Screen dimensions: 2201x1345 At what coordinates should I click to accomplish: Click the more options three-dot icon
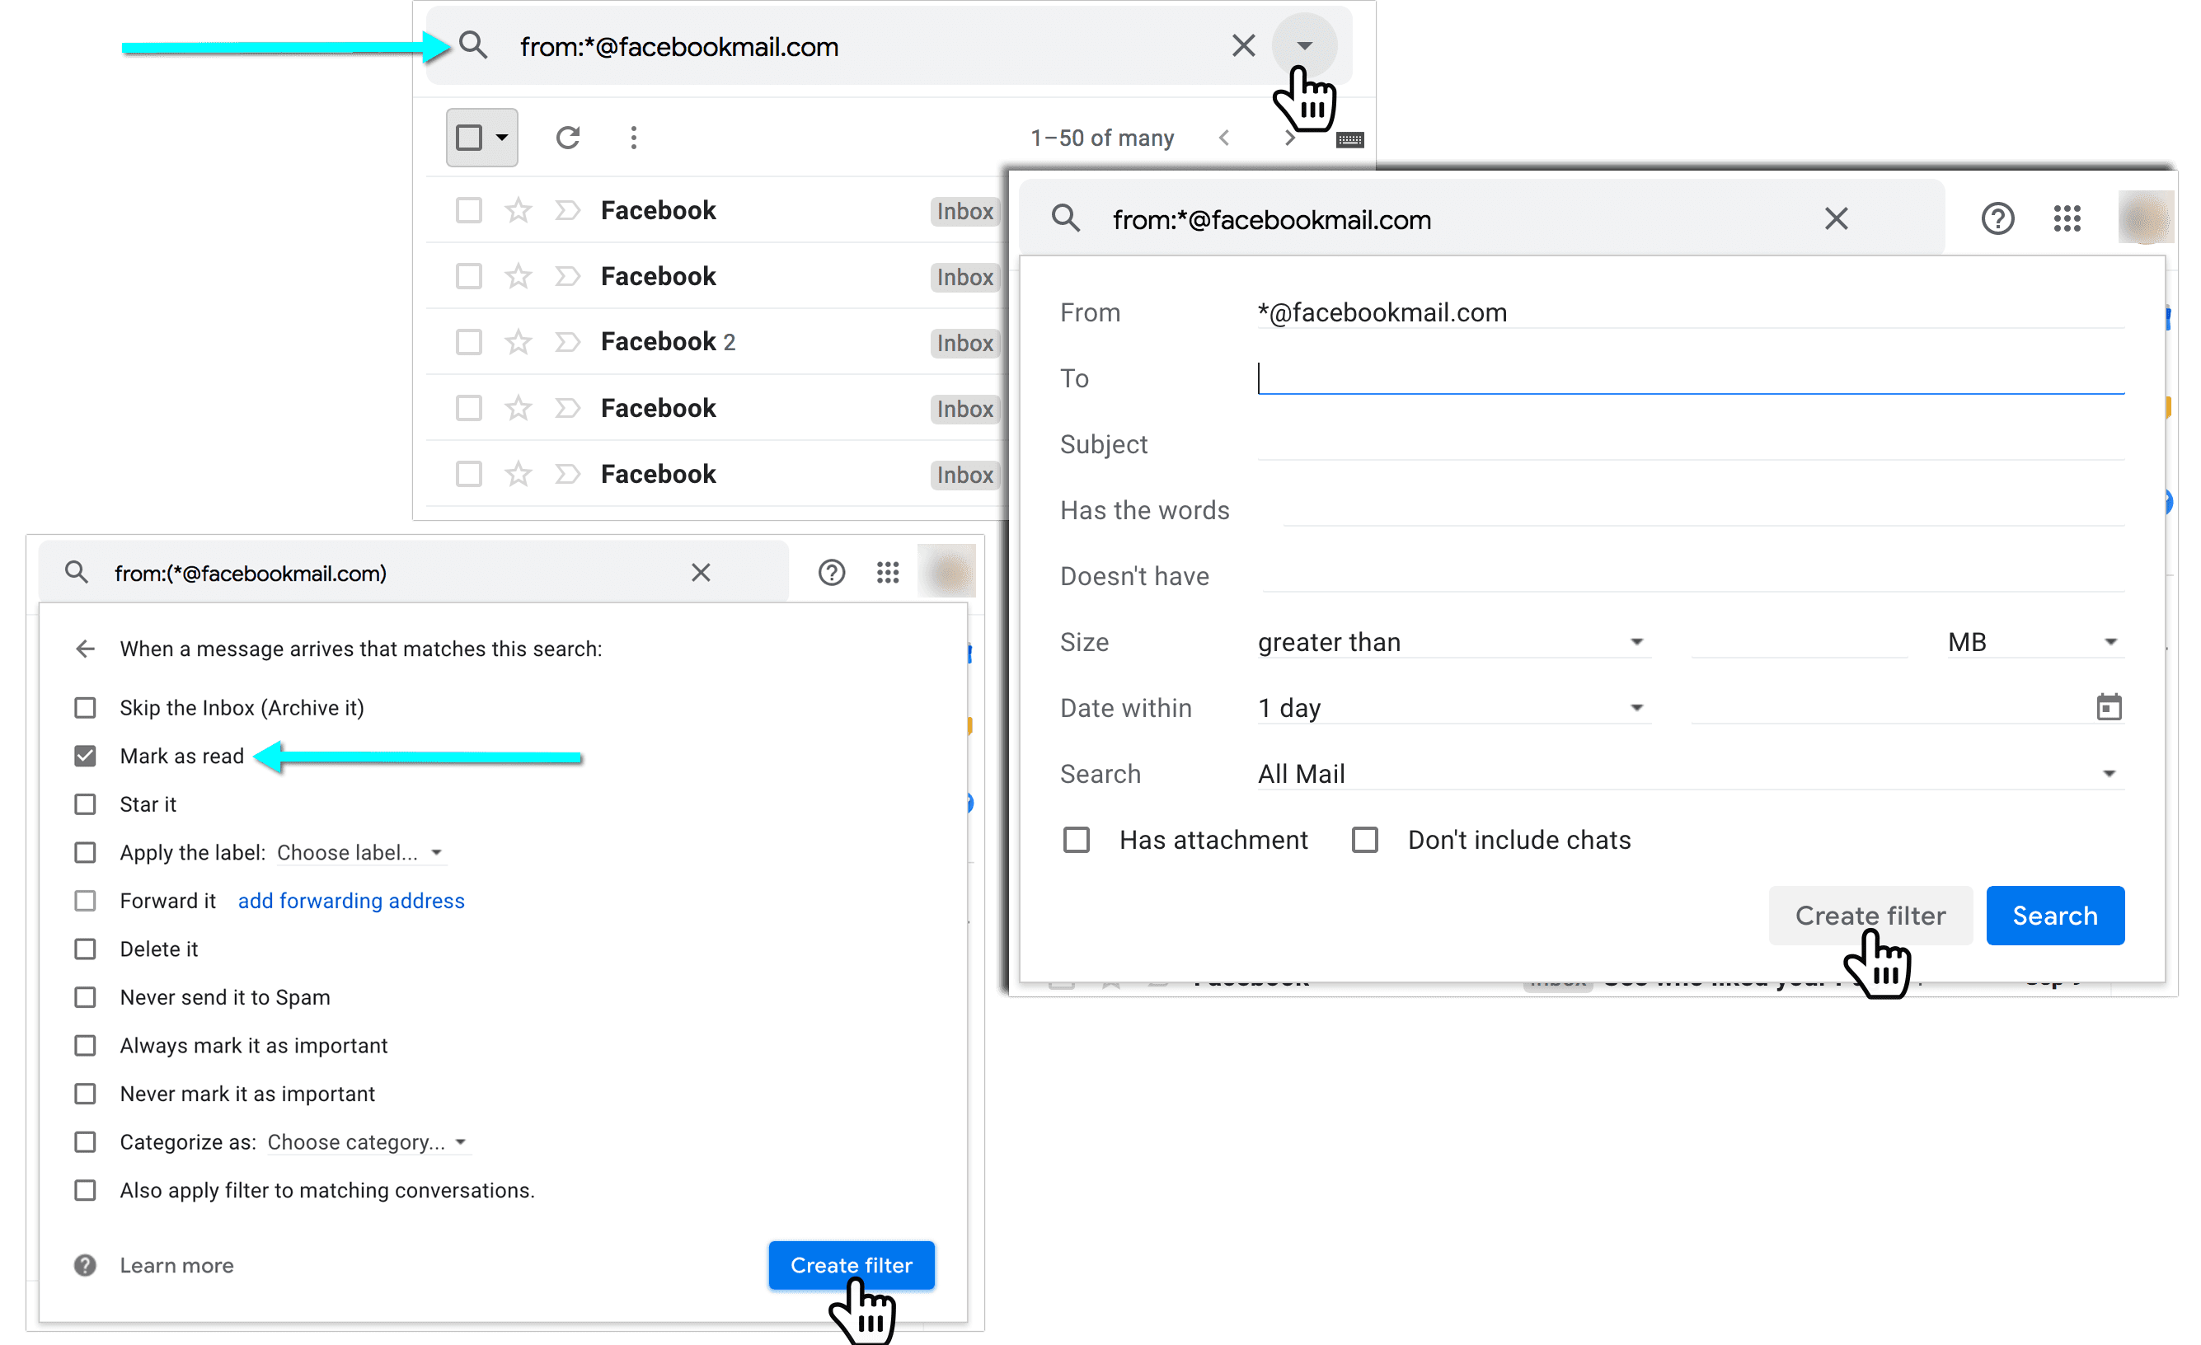pos(634,140)
